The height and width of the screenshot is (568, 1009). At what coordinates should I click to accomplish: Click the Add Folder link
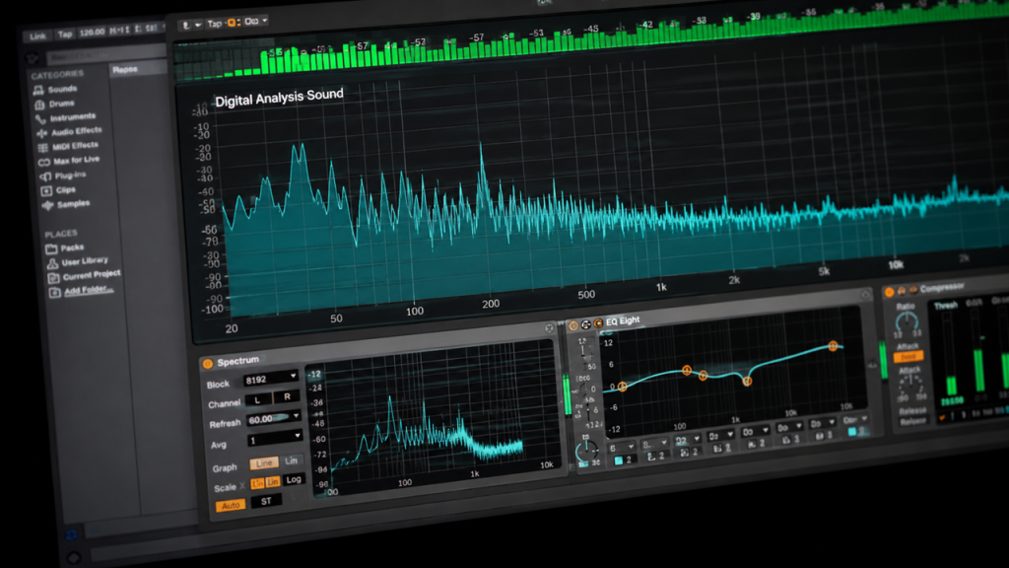click(x=89, y=290)
